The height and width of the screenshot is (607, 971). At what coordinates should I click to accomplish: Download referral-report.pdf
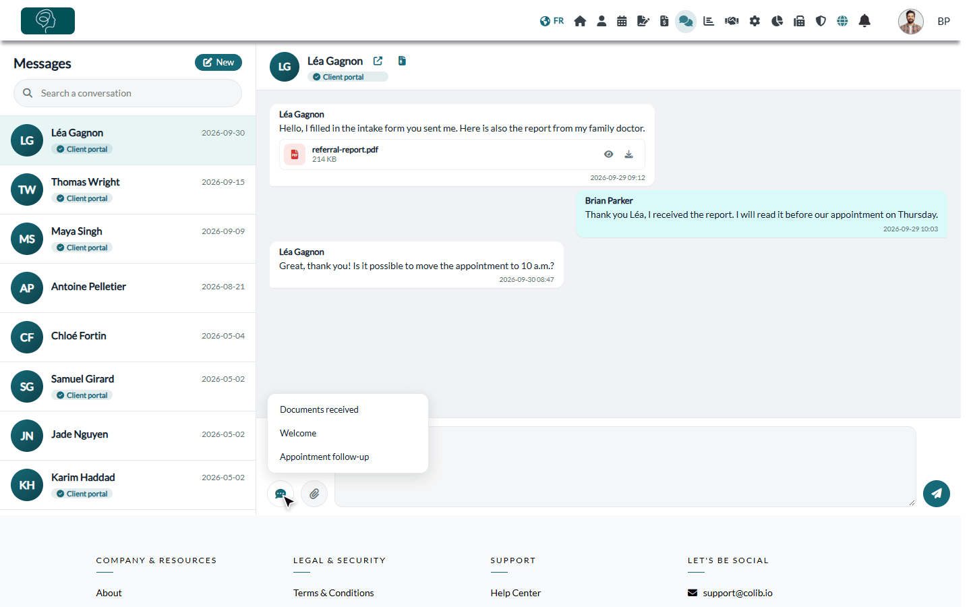point(628,154)
